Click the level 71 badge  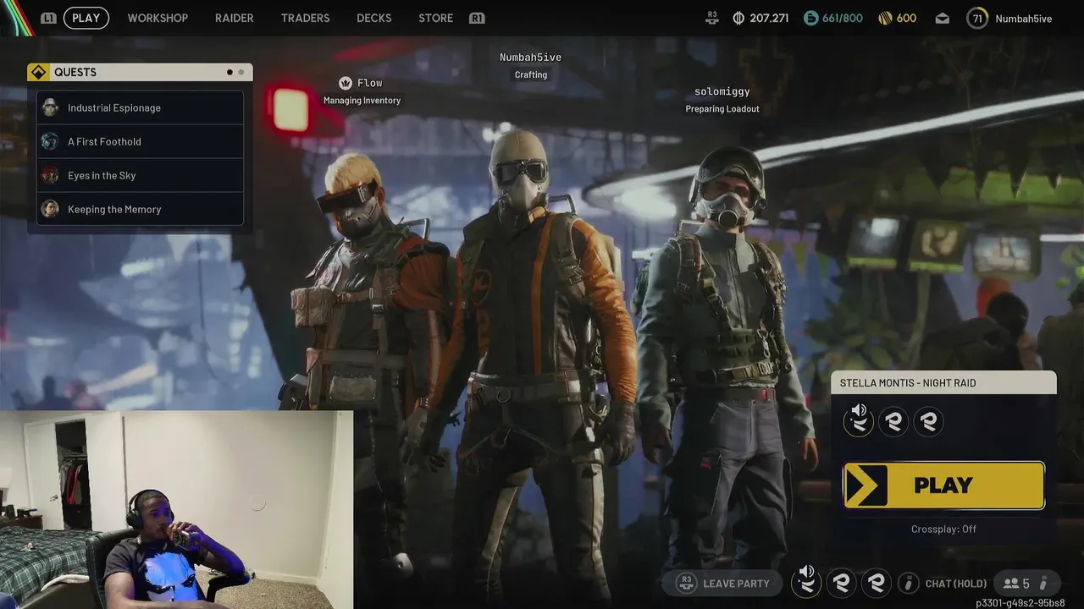[x=977, y=18]
